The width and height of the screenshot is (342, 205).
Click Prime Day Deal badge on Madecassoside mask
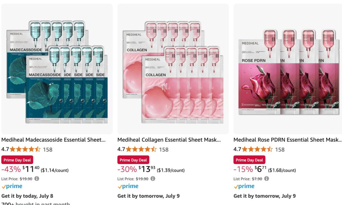[17, 160]
